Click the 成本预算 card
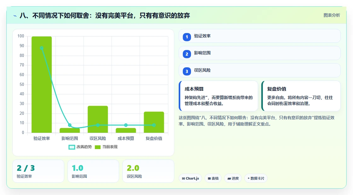Screen dimensions: 353x195 (x=218, y=96)
